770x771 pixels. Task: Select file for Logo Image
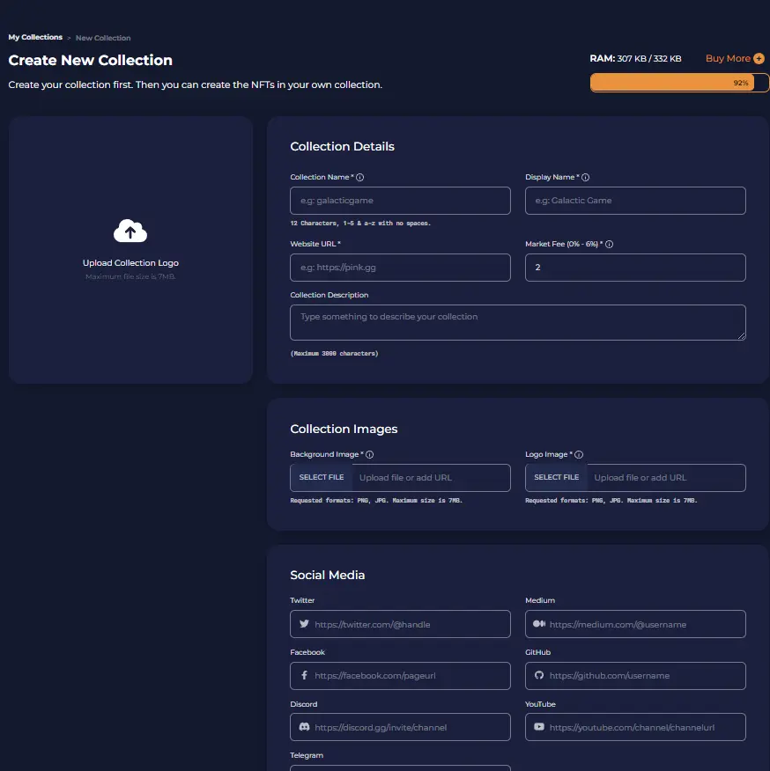click(556, 477)
